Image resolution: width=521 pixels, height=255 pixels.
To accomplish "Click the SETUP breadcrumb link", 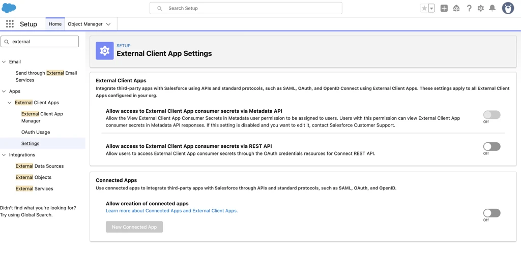I will (124, 46).
